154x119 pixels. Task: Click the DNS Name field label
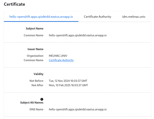click(36, 109)
